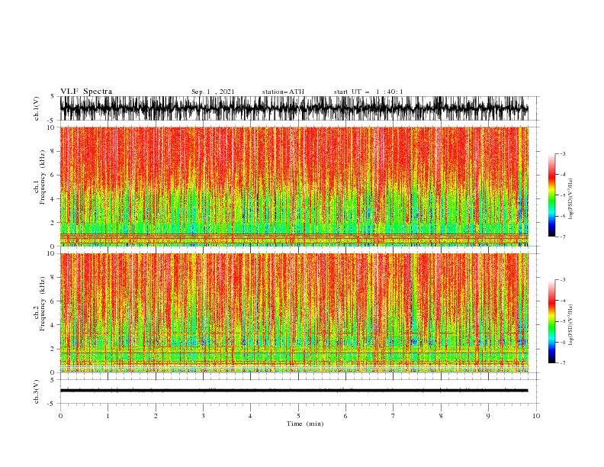Click time axis tick label "5"
604x467 pixels.
[298, 416]
